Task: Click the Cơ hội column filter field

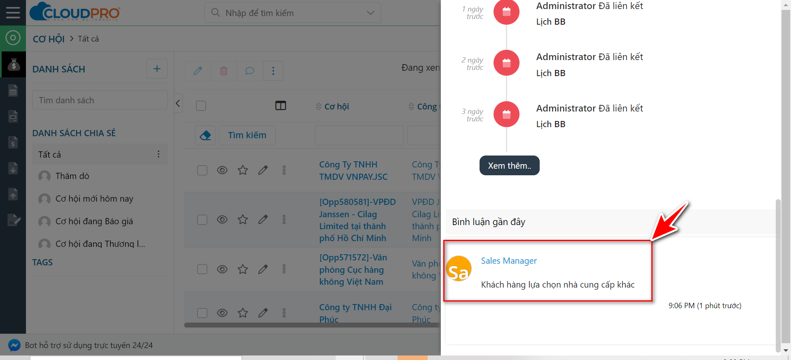Action: [359, 135]
